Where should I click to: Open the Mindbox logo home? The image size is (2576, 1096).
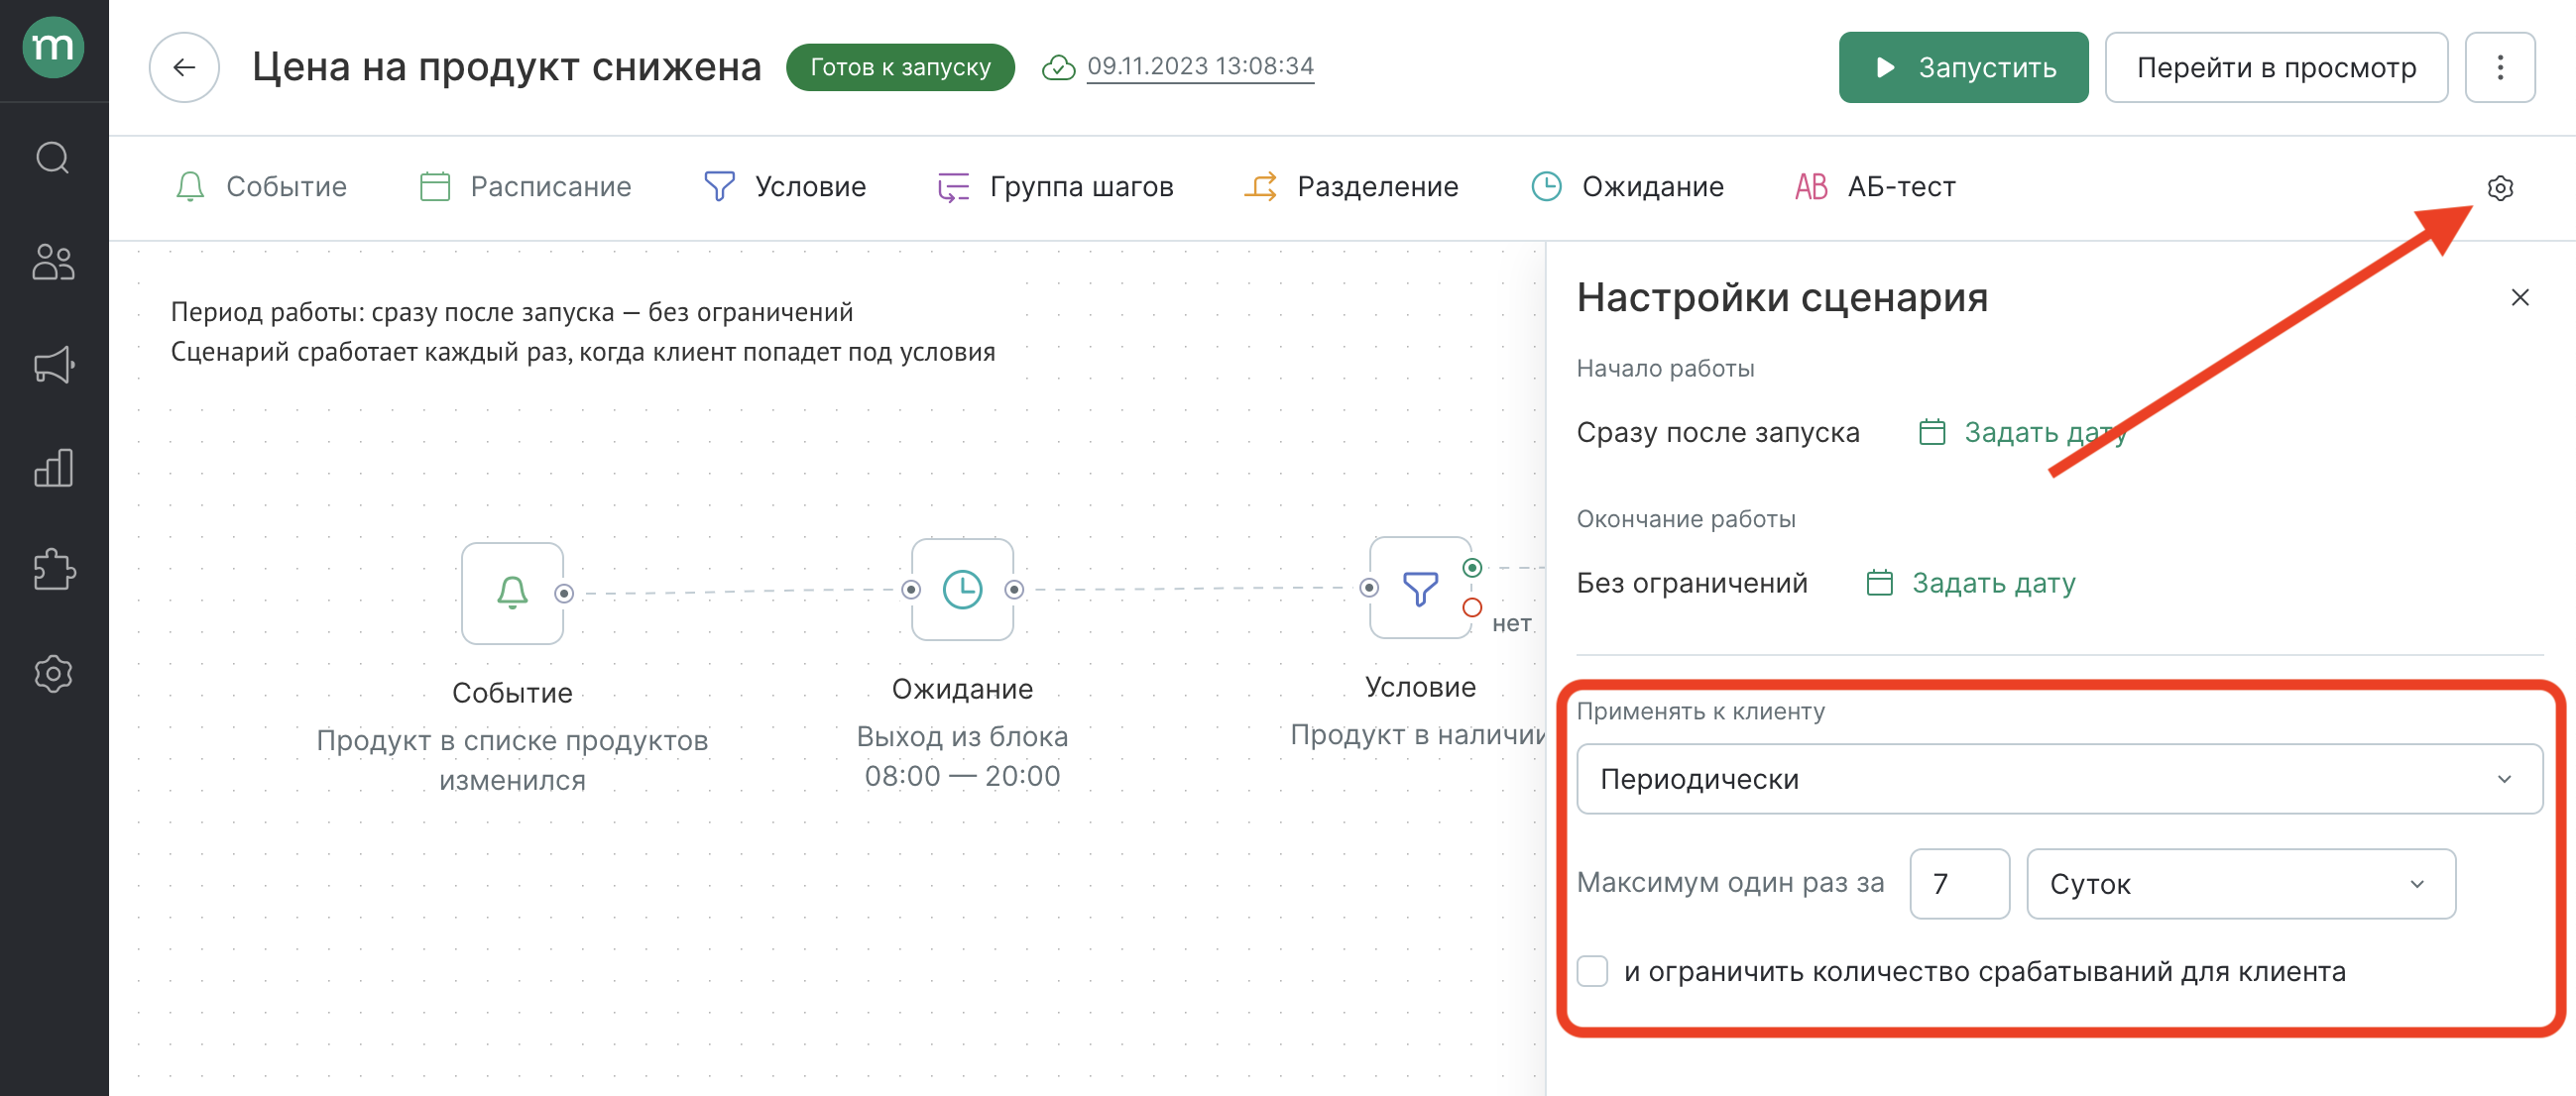[x=54, y=47]
